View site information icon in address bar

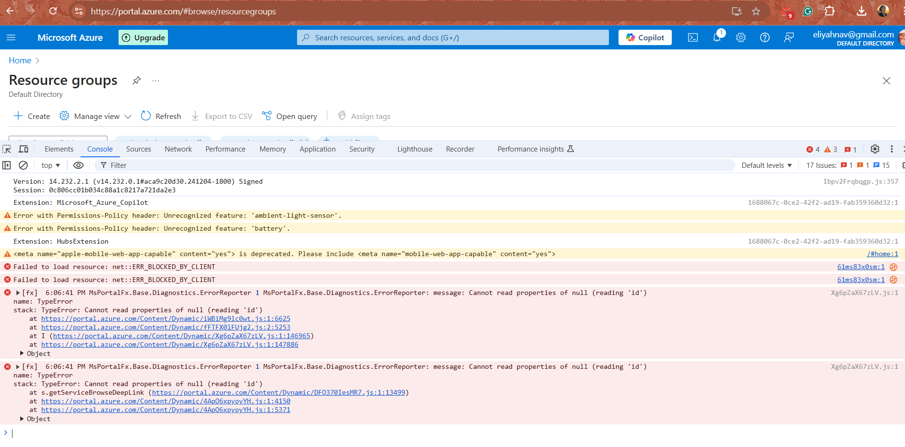79,11
